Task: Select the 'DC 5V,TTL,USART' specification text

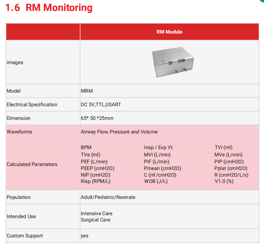Action: (101, 105)
